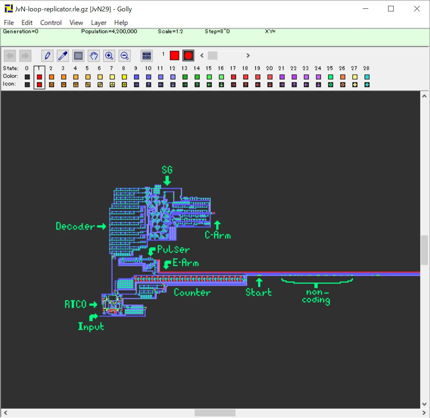Click the current state red color box
Image resolution: width=430 pixels, height=418 pixels.
click(x=175, y=56)
